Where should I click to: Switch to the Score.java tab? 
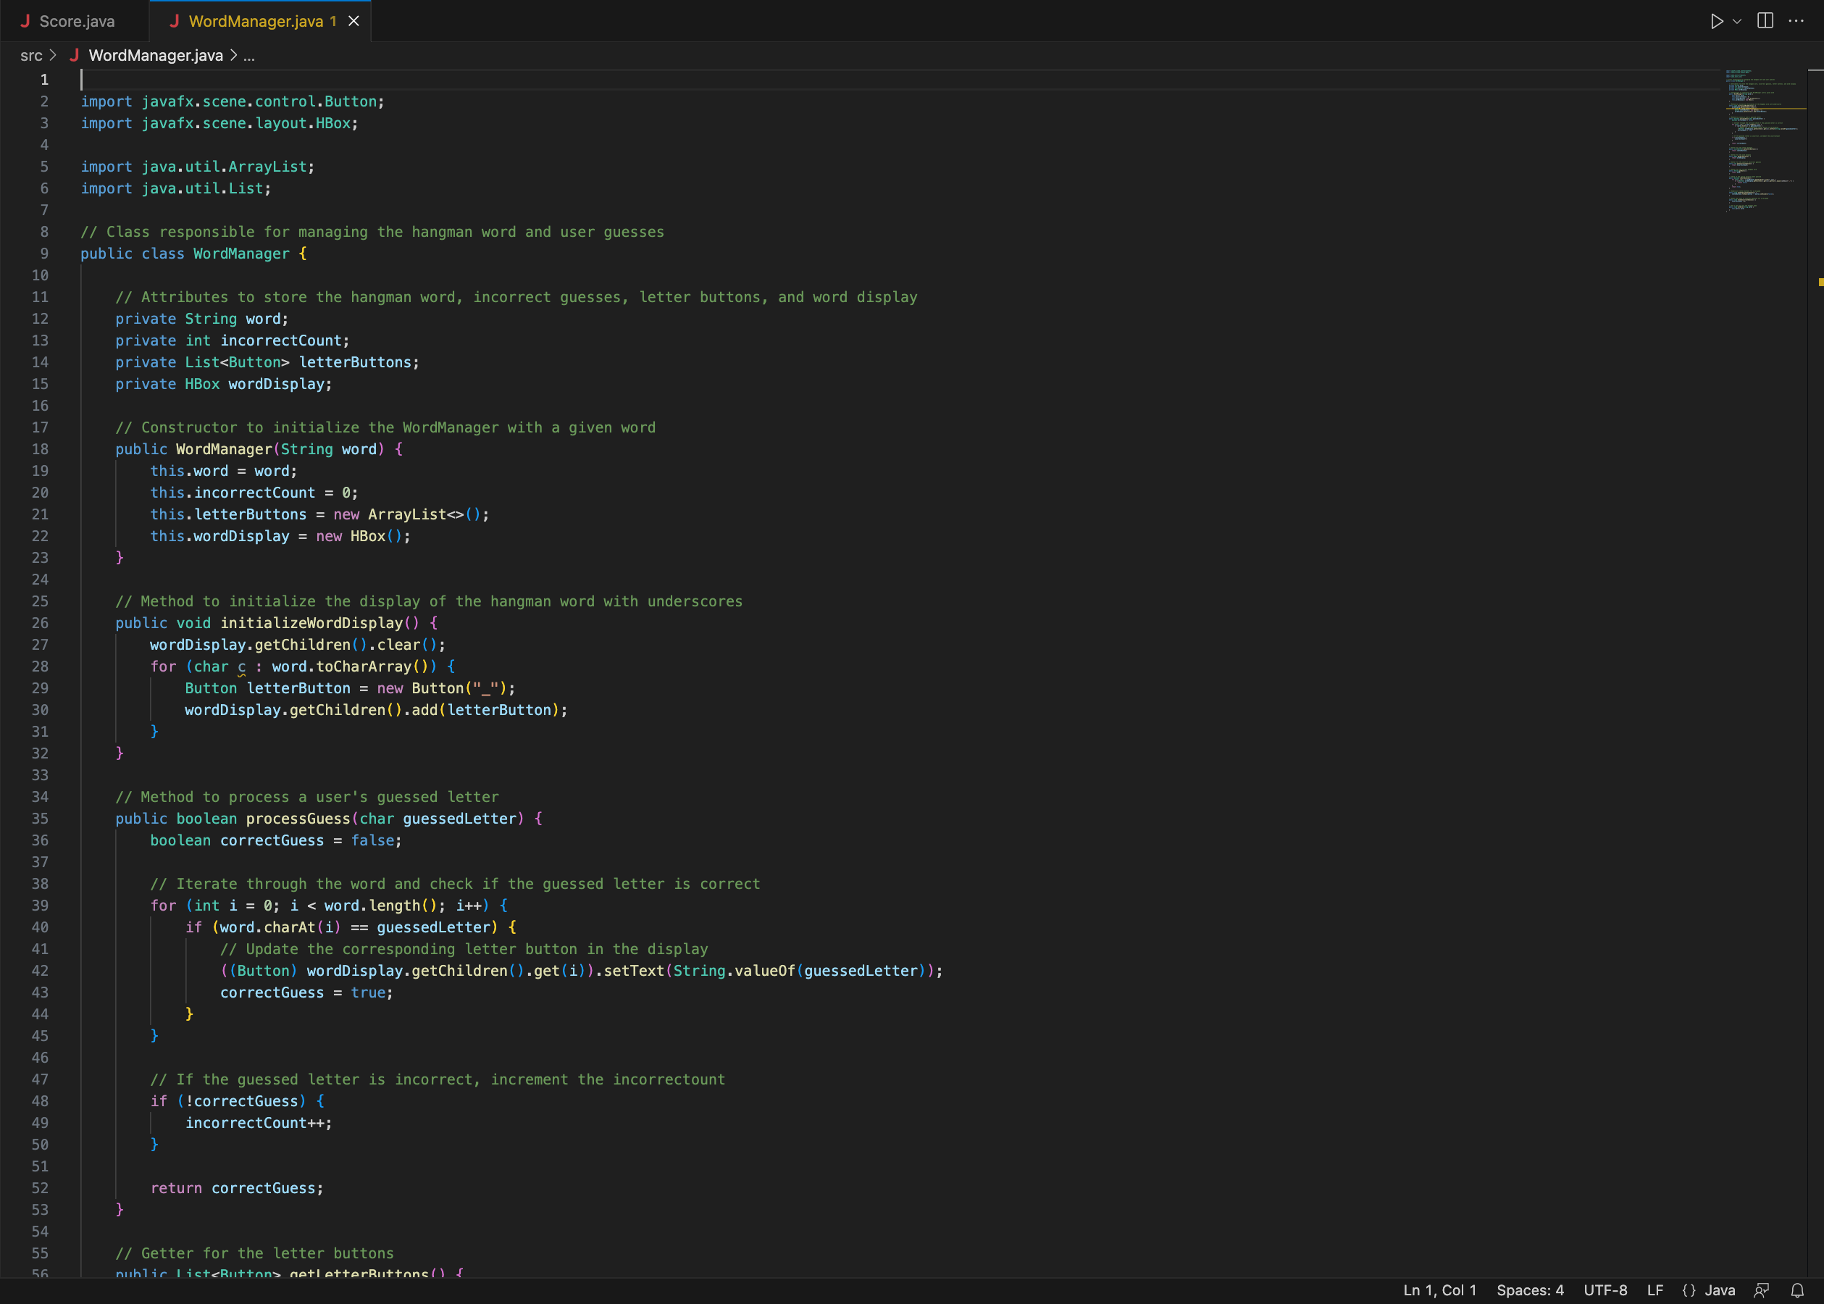tap(76, 21)
